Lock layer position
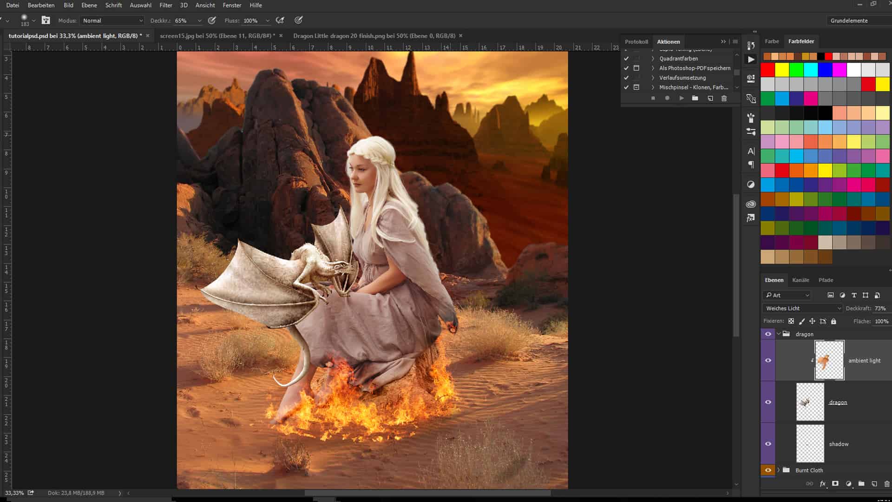892x502 pixels. pos(812,321)
